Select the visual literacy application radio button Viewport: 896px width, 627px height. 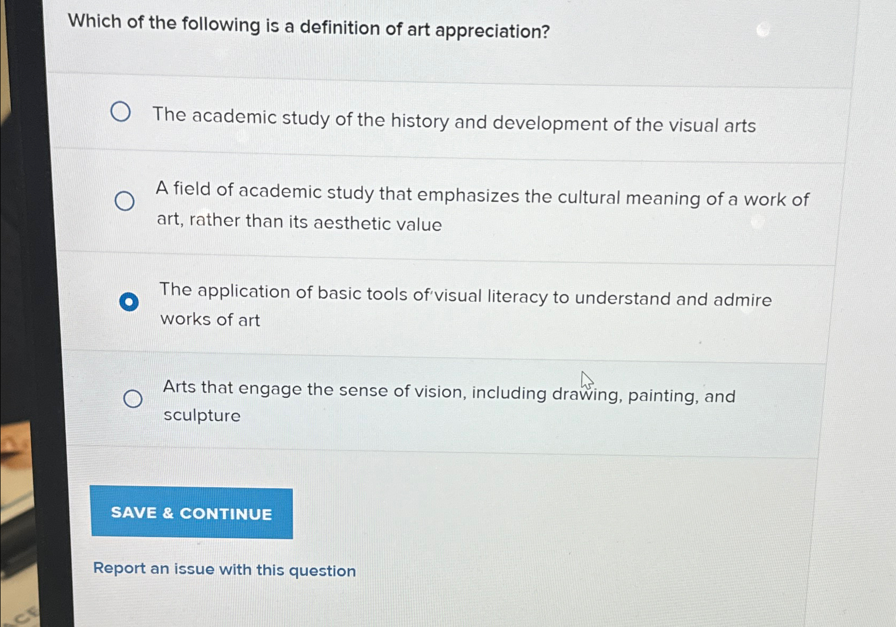tap(129, 302)
